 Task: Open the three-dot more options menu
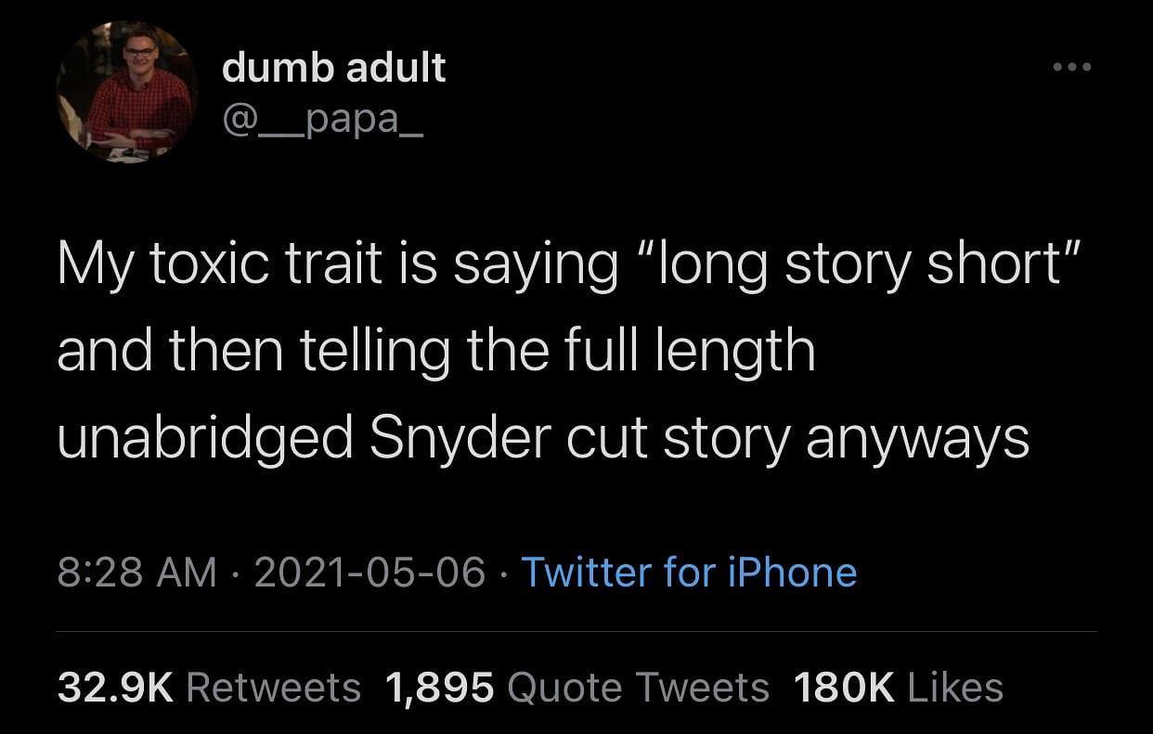click(1072, 68)
